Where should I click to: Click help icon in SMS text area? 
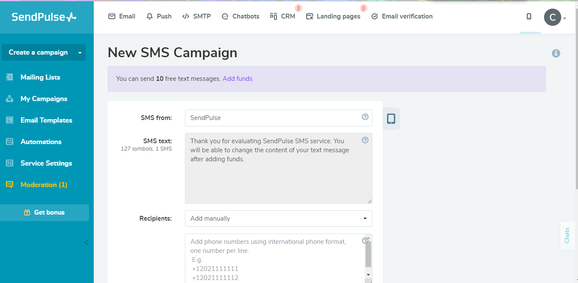(x=365, y=140)
